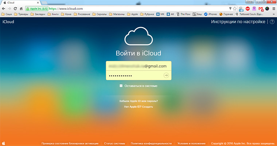Focus the Apple ID email field
This screenshot has width=277, height=146.
[x=138, y=66]
